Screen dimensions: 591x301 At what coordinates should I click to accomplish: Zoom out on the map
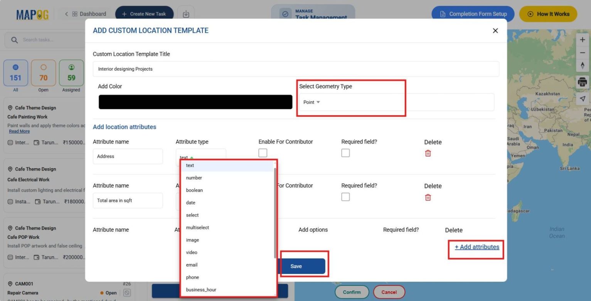(583, 52)
